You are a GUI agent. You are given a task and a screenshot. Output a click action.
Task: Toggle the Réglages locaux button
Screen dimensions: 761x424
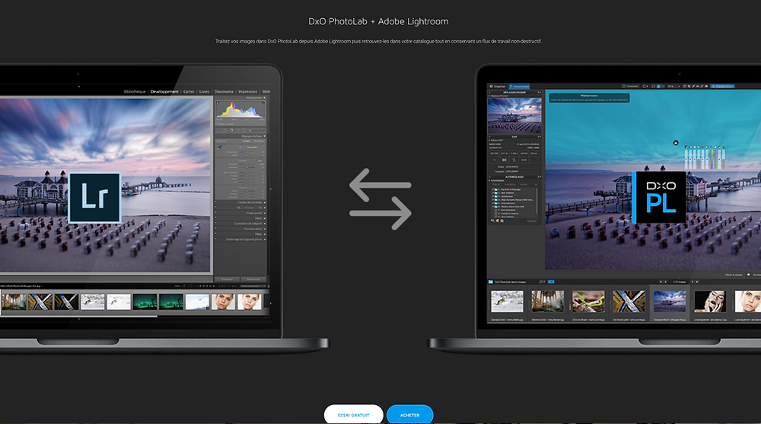point(723,87)
